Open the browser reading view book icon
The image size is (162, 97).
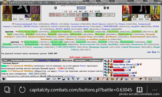(140, 90)
